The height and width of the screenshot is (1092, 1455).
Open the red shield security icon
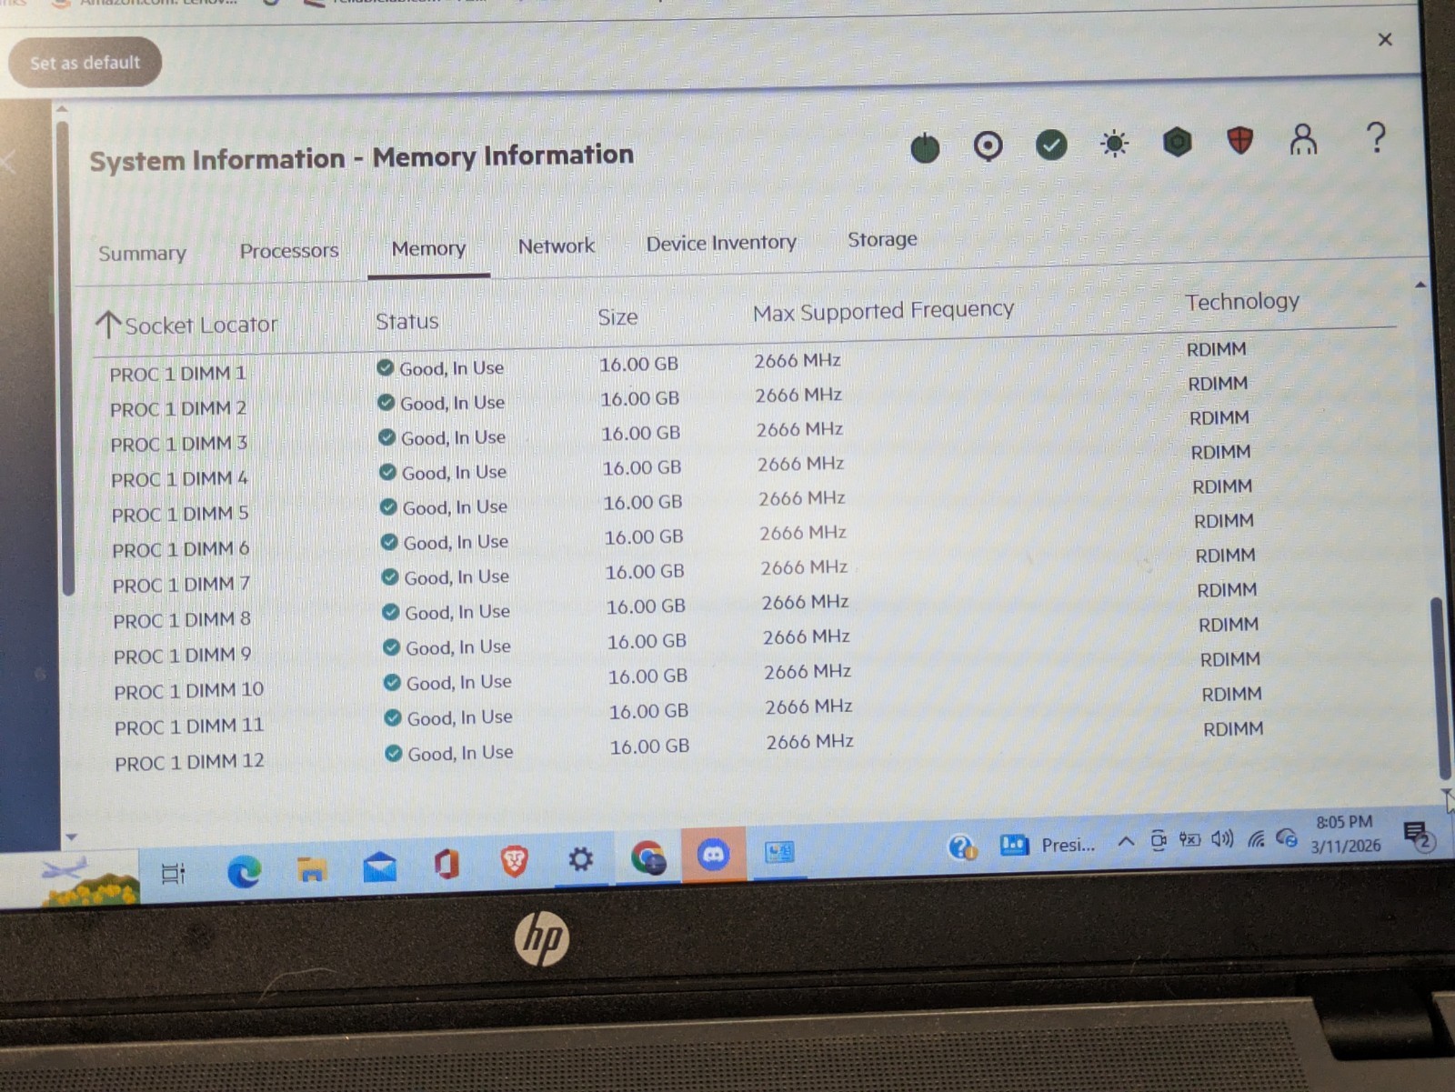pos(1239,140)
